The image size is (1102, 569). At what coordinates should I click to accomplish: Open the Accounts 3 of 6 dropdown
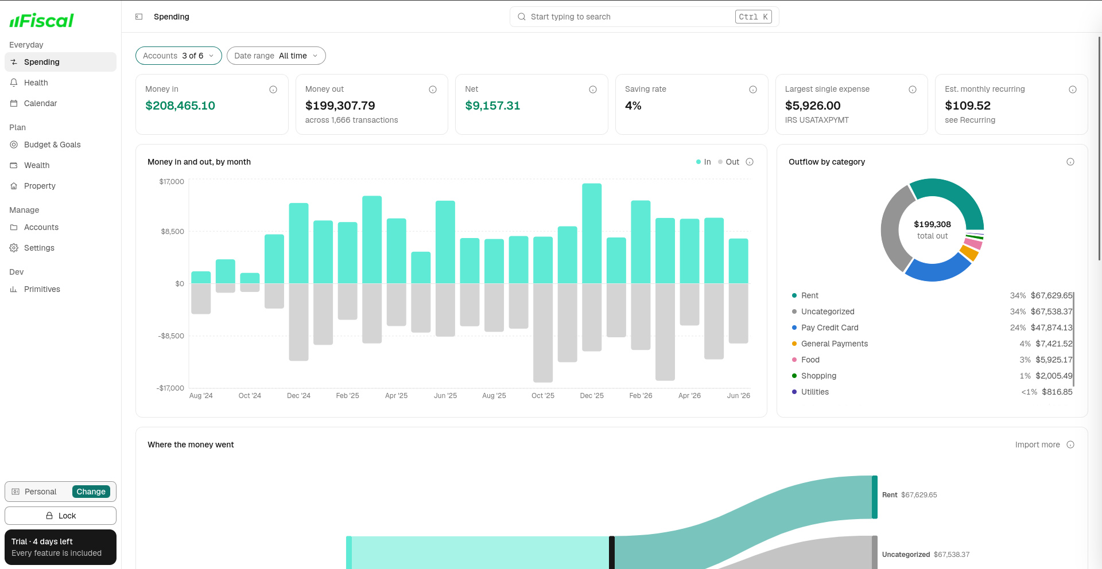tap(179, 56)
